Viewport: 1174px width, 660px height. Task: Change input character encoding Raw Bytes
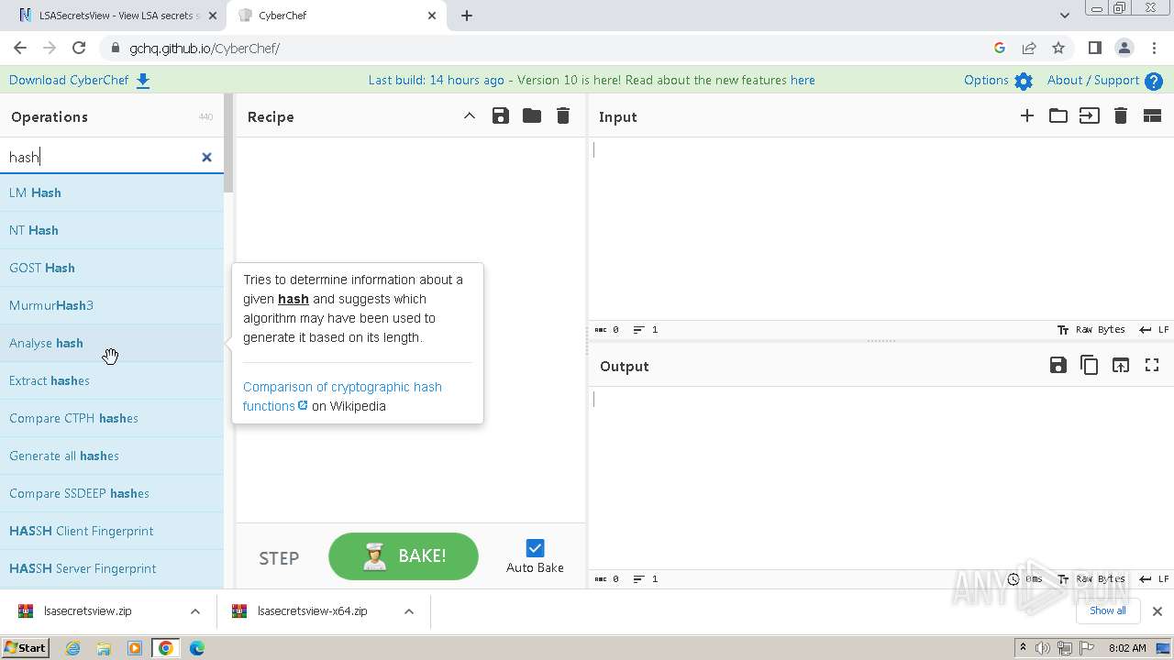tap(1091, 329)
